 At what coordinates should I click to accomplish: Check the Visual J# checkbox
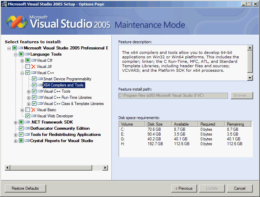28,67
